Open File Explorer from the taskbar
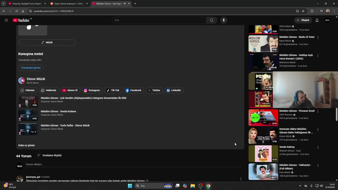The width and height of the screenshot is (338, 190). 193,186
